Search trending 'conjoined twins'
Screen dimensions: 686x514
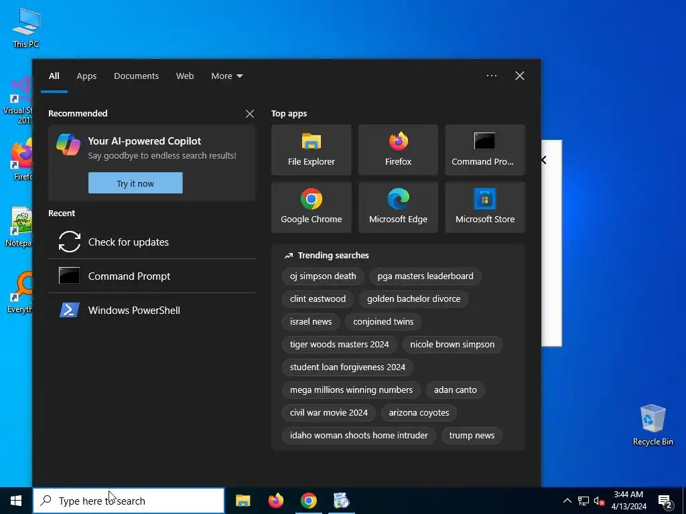pos(383,322)
